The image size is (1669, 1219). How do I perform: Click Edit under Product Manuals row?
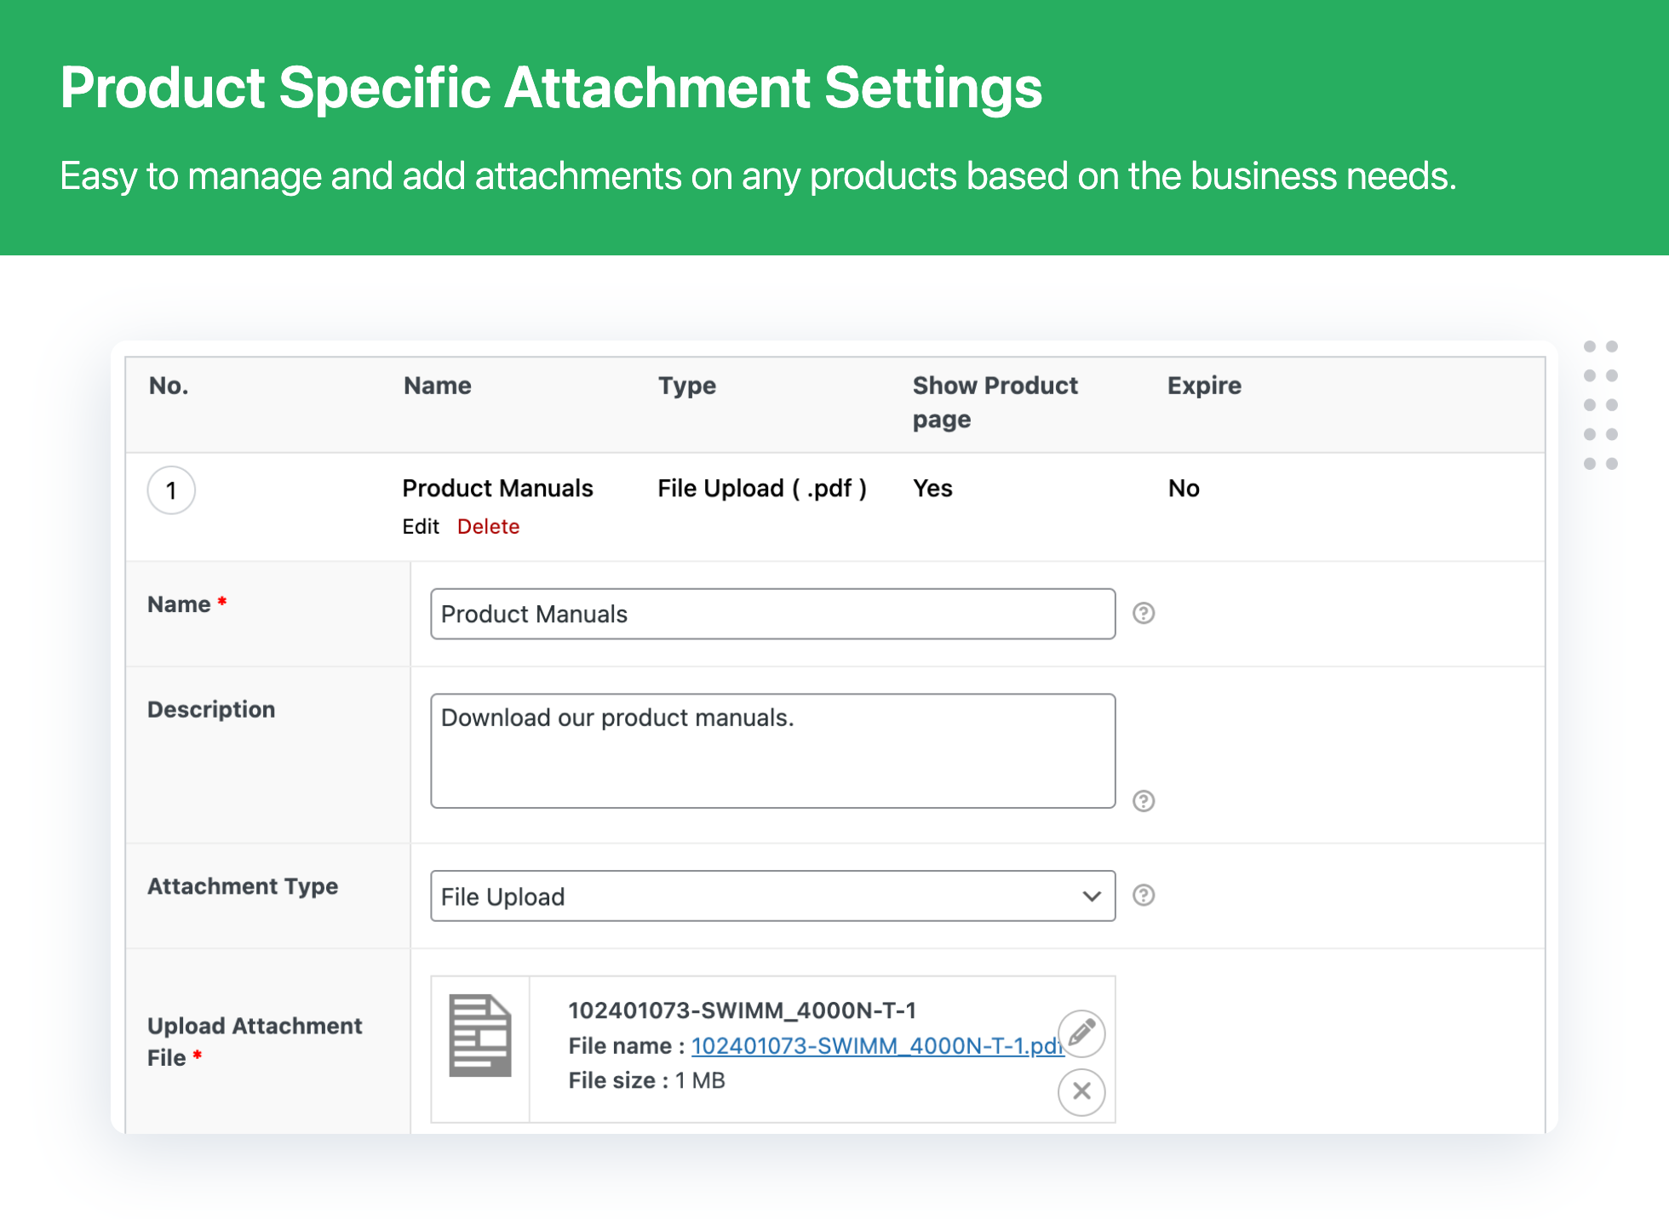tap(421, 526)
